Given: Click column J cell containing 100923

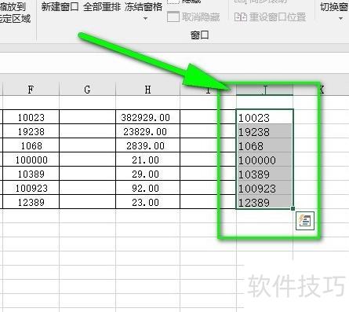Looking at the screenshot, I should coord(264,188).
